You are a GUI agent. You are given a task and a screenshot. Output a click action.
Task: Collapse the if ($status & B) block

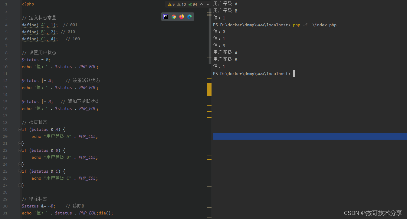[20, 150]
